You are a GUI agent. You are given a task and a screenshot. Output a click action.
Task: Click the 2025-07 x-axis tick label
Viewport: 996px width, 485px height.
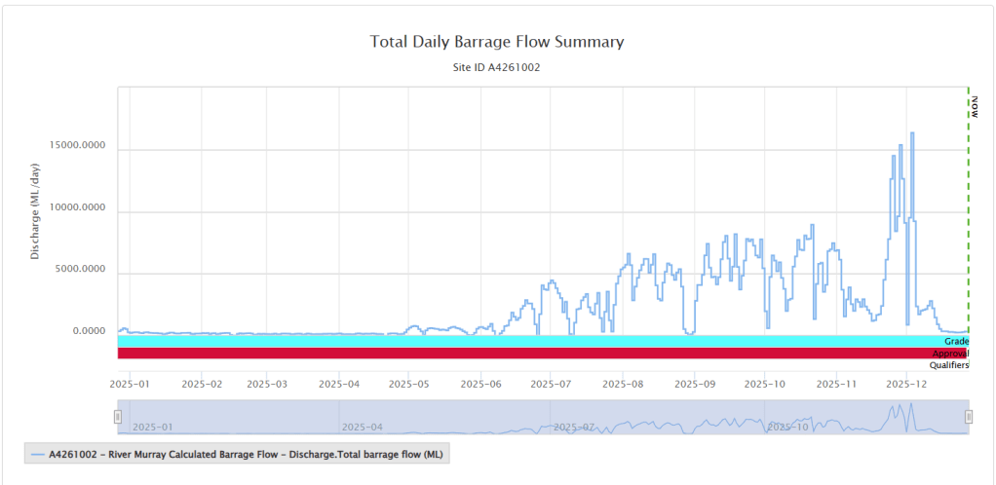coord(550,385)
